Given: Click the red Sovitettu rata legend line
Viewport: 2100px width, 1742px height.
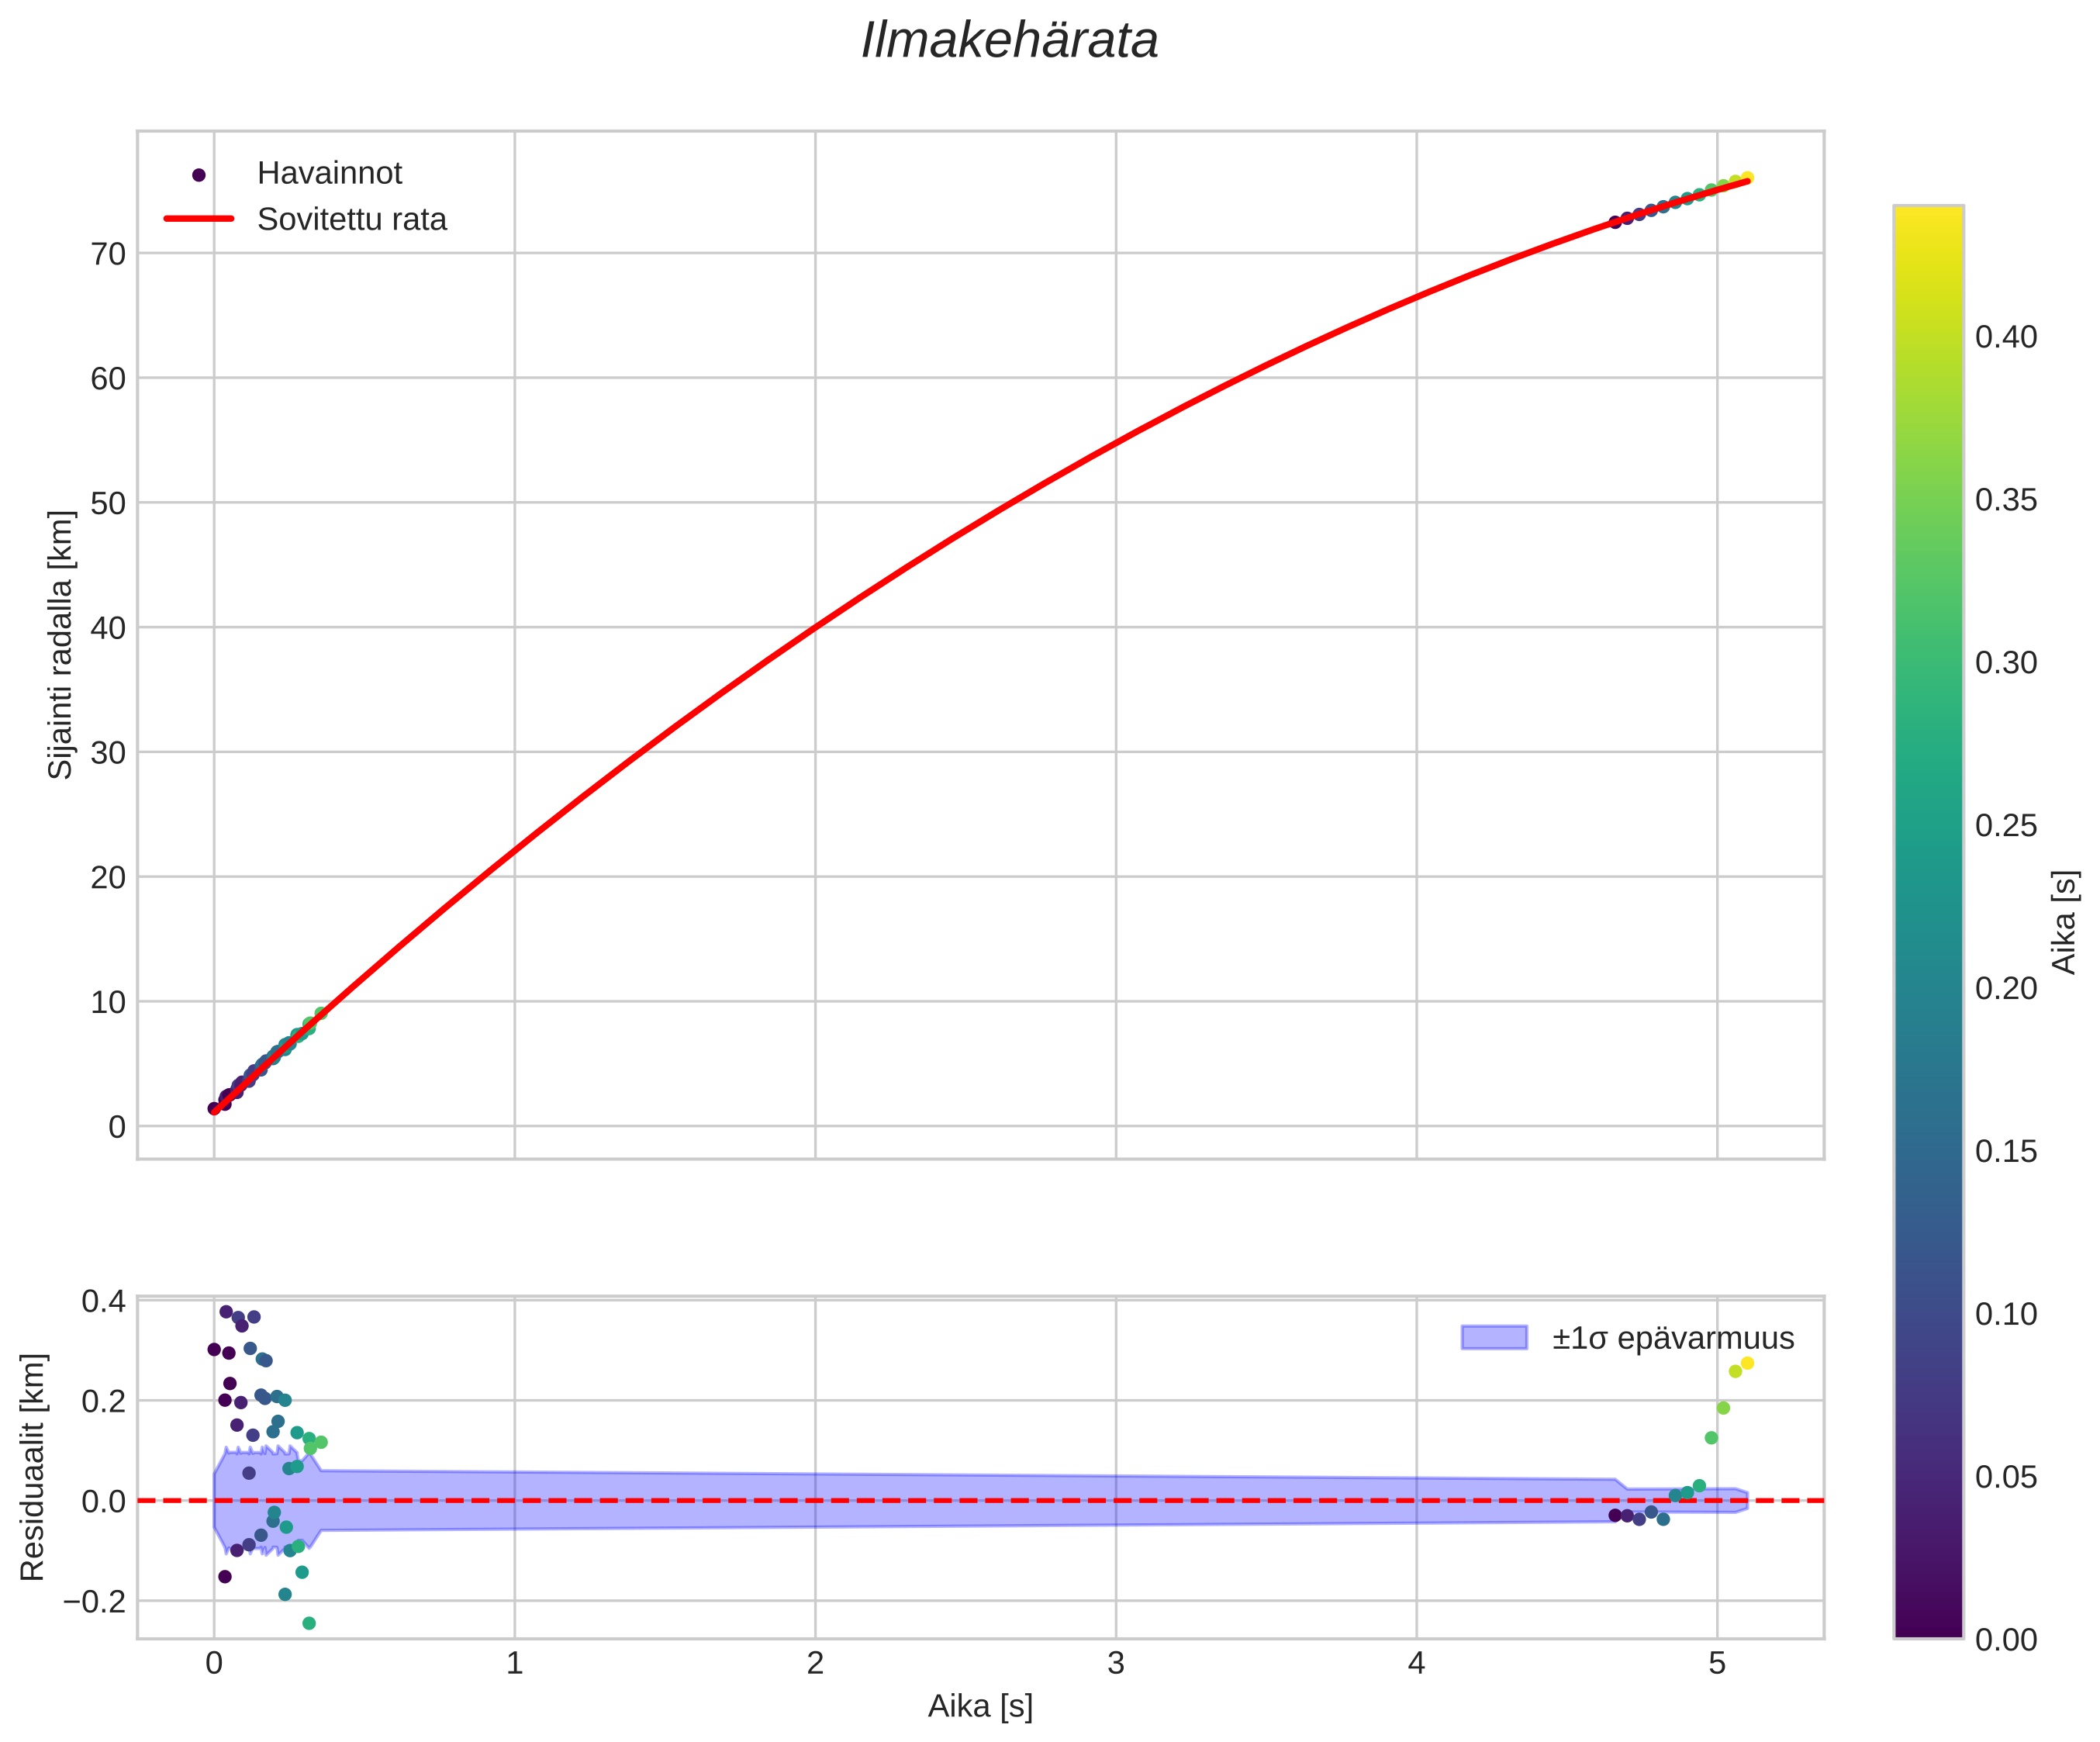Looking at the screenshot, I should coord(198,219).
